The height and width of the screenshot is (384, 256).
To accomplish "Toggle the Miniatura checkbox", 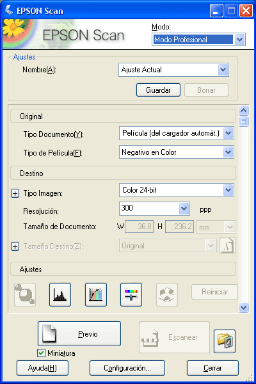I will click(41, 353).
